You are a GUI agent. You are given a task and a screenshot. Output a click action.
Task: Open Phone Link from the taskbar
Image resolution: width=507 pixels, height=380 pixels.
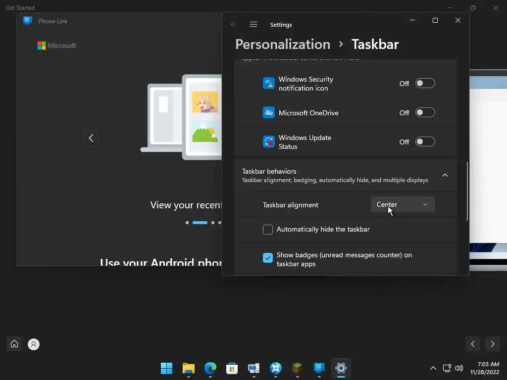tap(319, 368)
